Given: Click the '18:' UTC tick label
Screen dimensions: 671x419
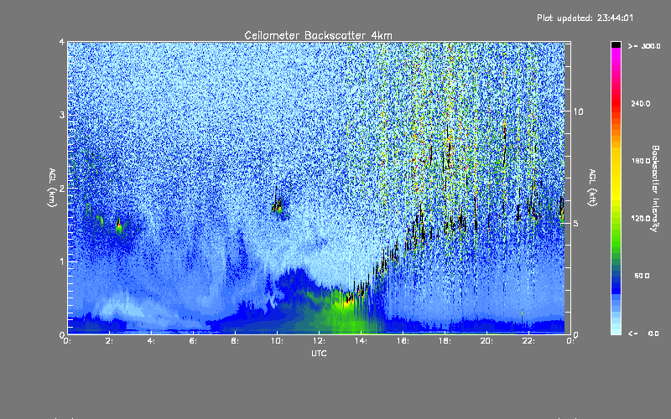Looking at the screenshot, I should 445,341.
